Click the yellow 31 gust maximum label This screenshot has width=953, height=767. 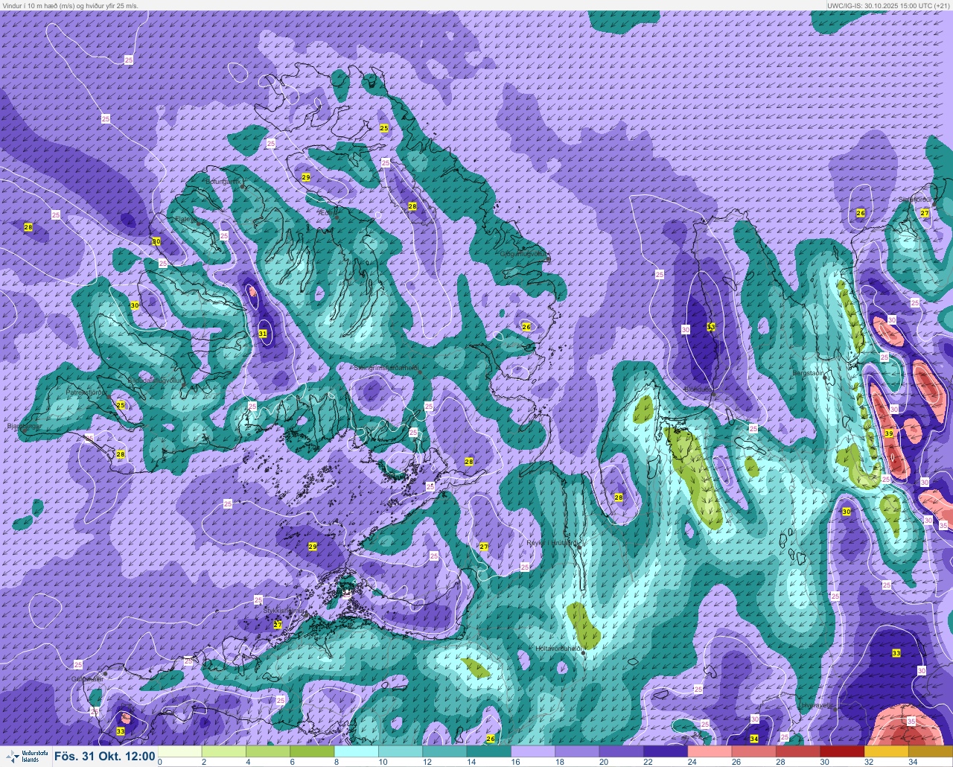(263, 333)
